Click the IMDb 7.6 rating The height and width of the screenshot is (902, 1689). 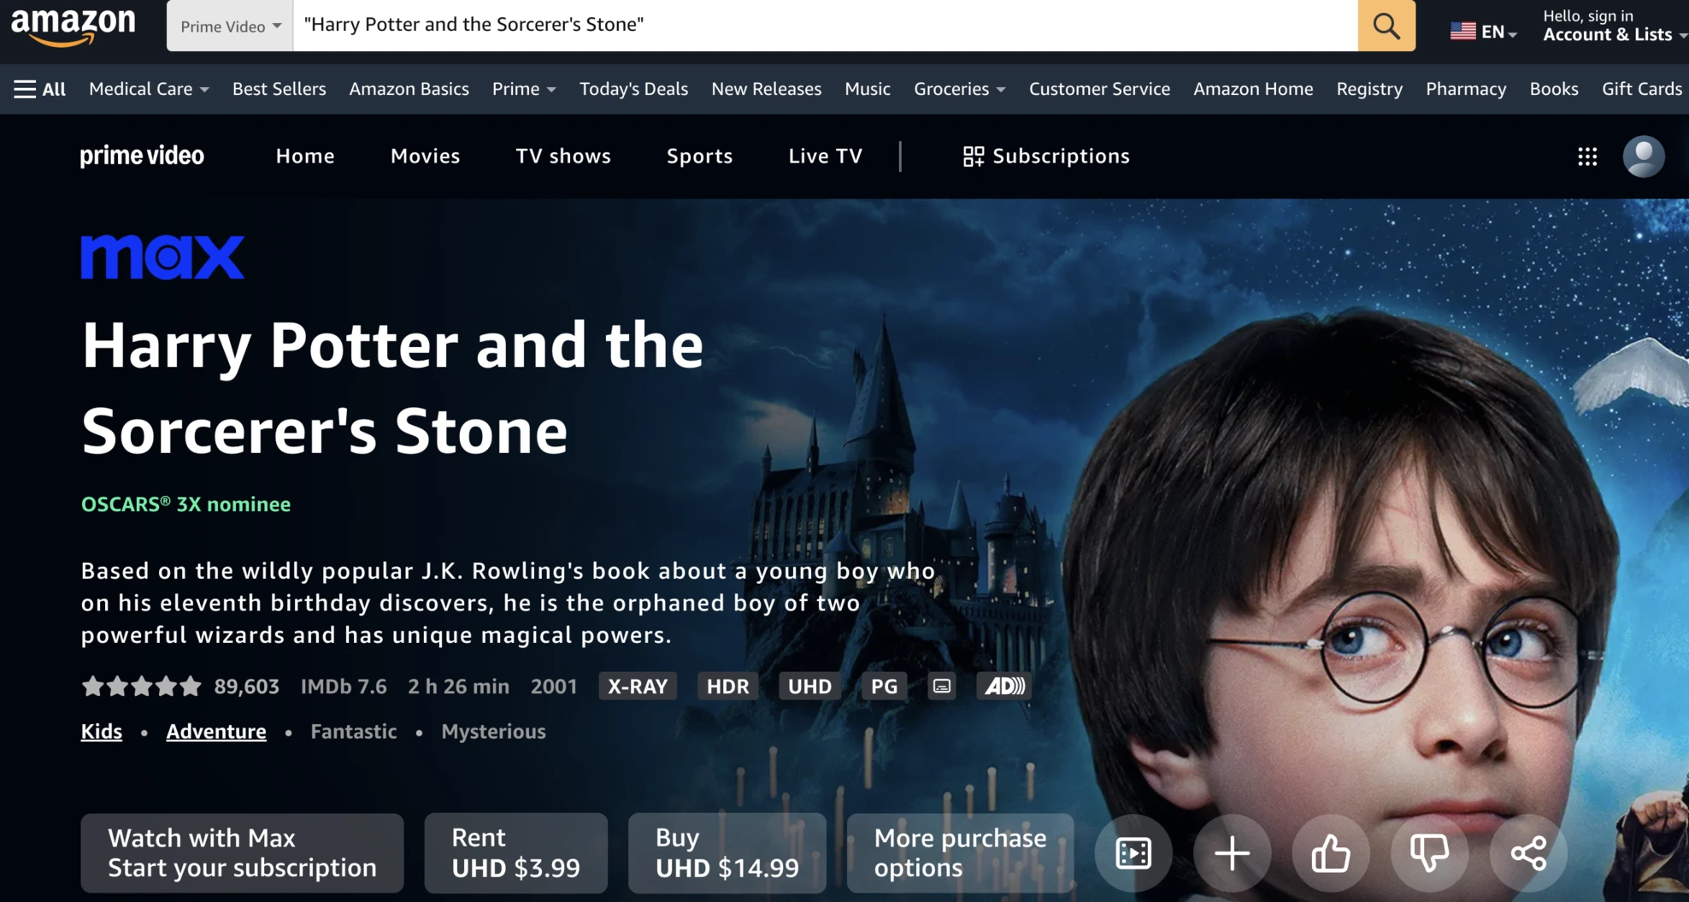click(344, 687)
